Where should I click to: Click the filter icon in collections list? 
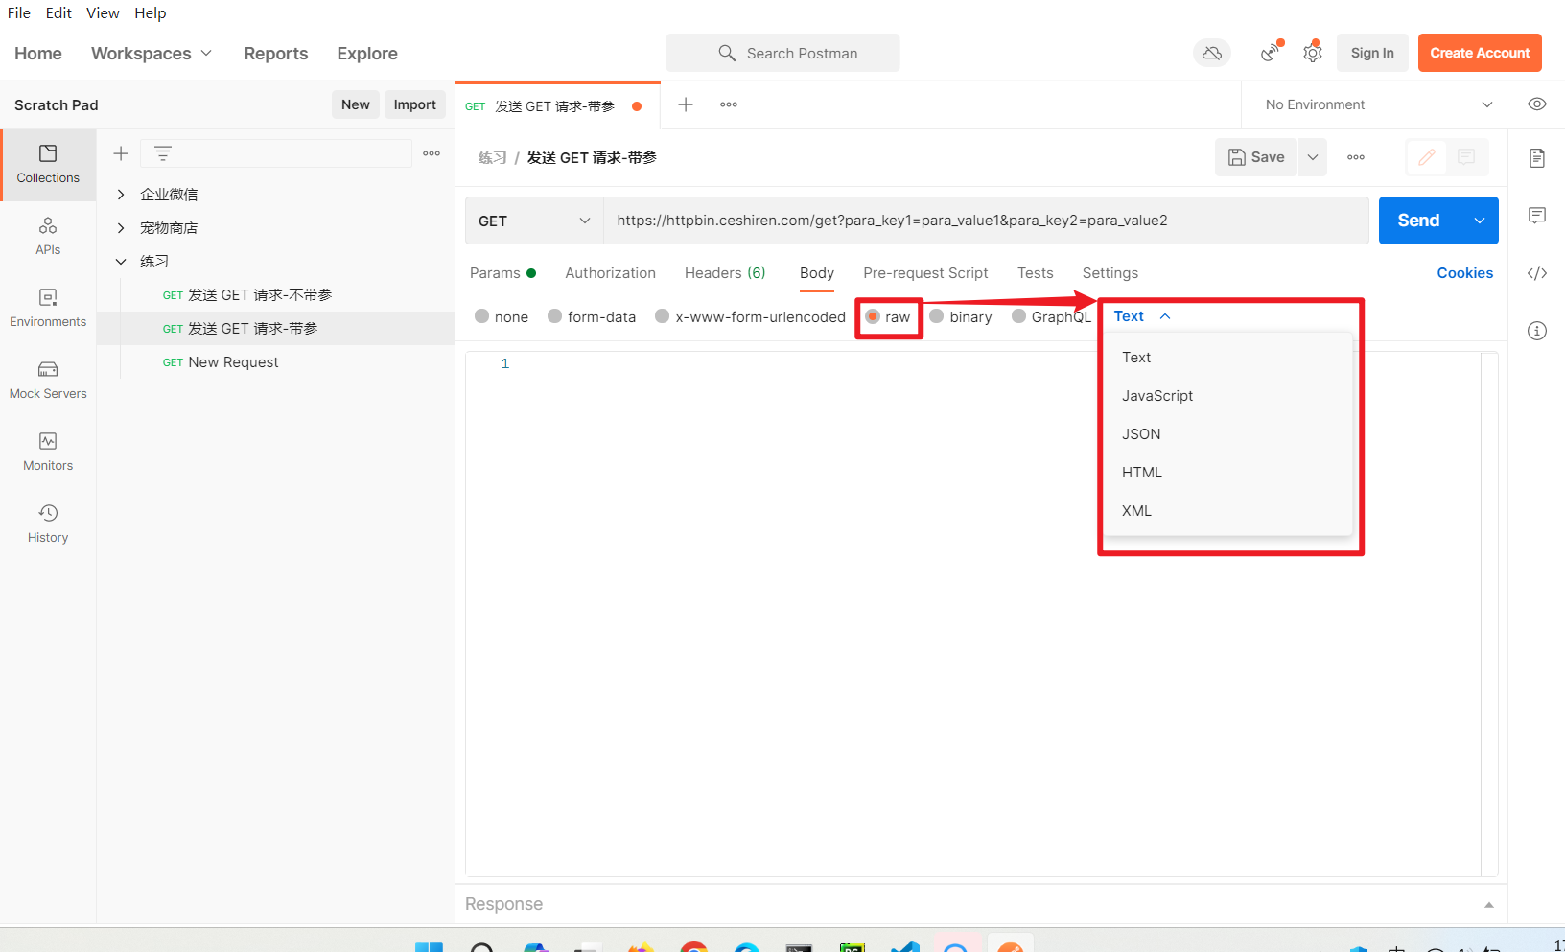coord(163,153)
